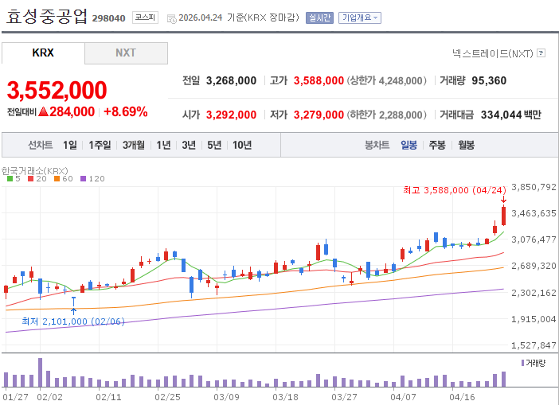Click the stock name 효성중공업

click(47, 17)
